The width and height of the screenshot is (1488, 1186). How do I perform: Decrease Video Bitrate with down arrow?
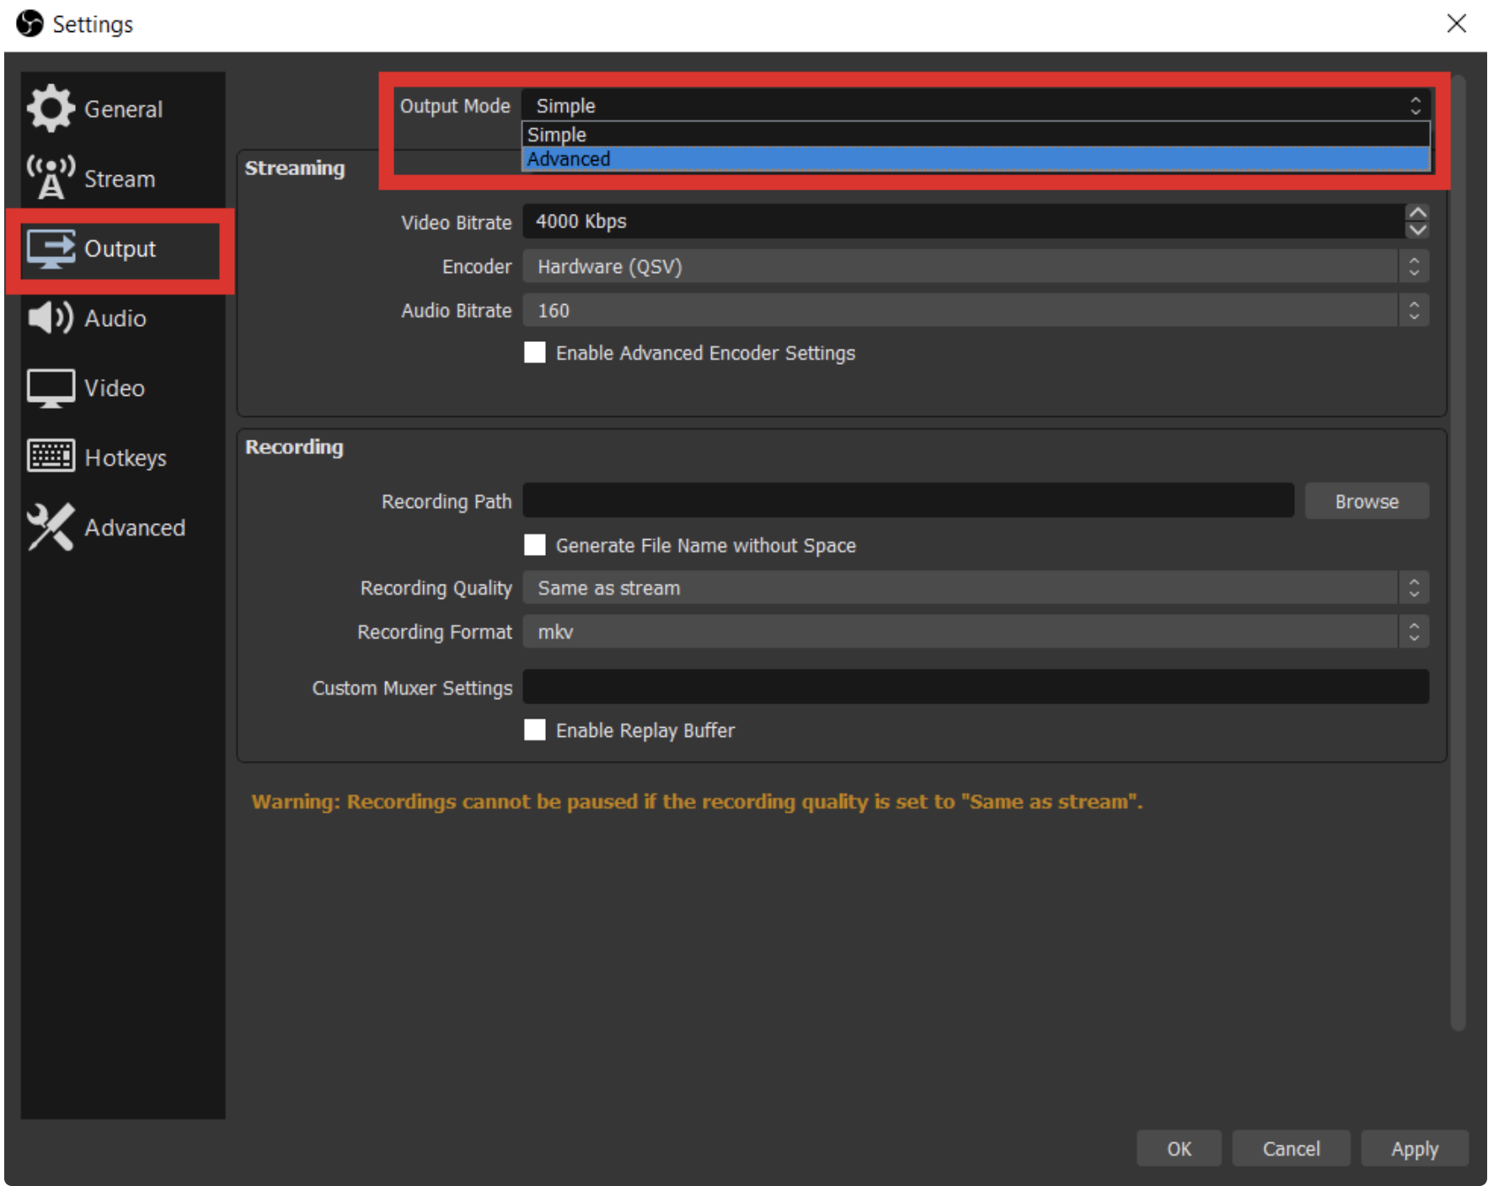[x=1418, y=230]
